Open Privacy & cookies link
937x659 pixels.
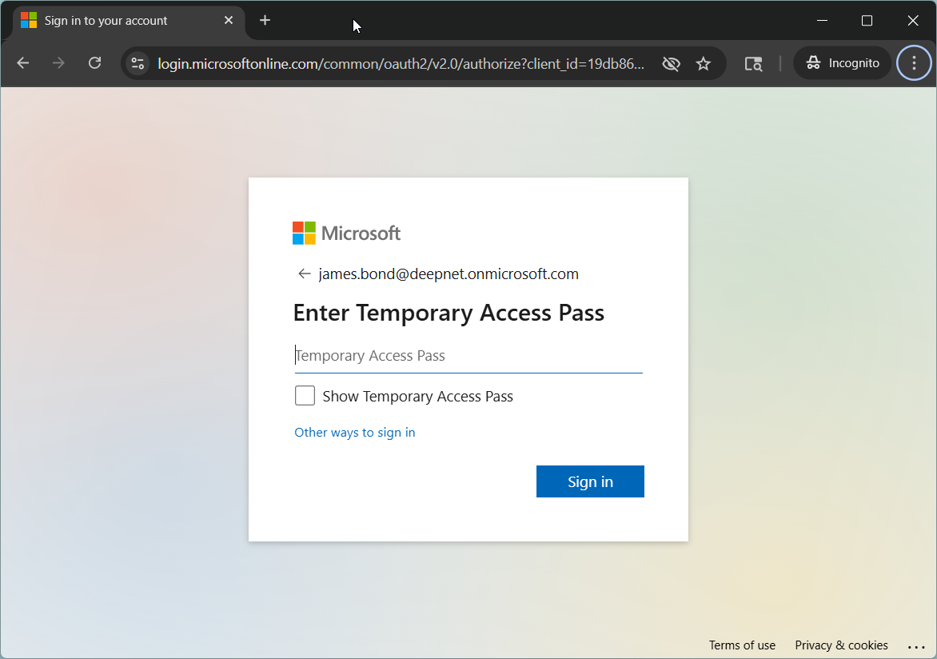click(841, 645)
